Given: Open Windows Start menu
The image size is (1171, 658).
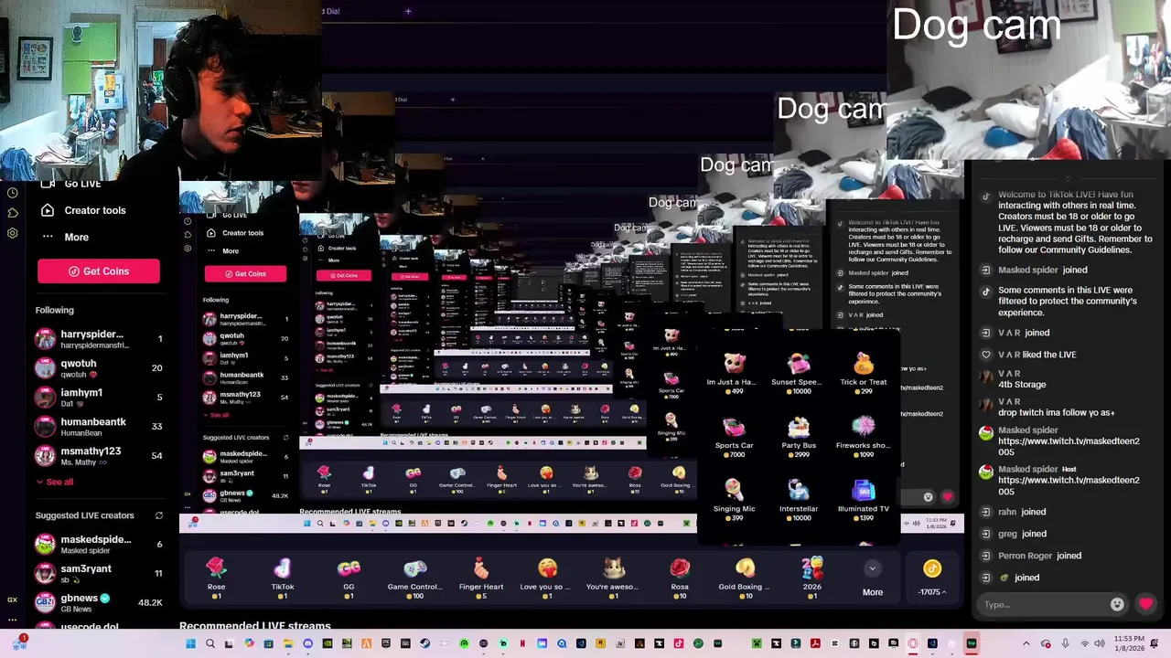Looking at the screenshot, I should [x=190, y=644].
